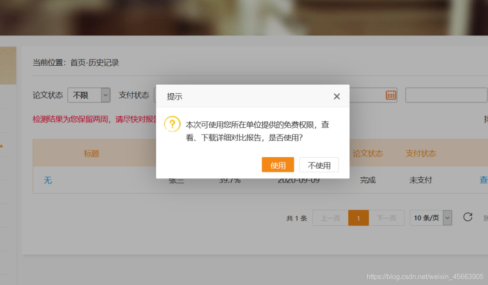The image size is (488, 285).
Task: Open the 无 title link in table
Action: pyautogui.click(x=48, y=180)
